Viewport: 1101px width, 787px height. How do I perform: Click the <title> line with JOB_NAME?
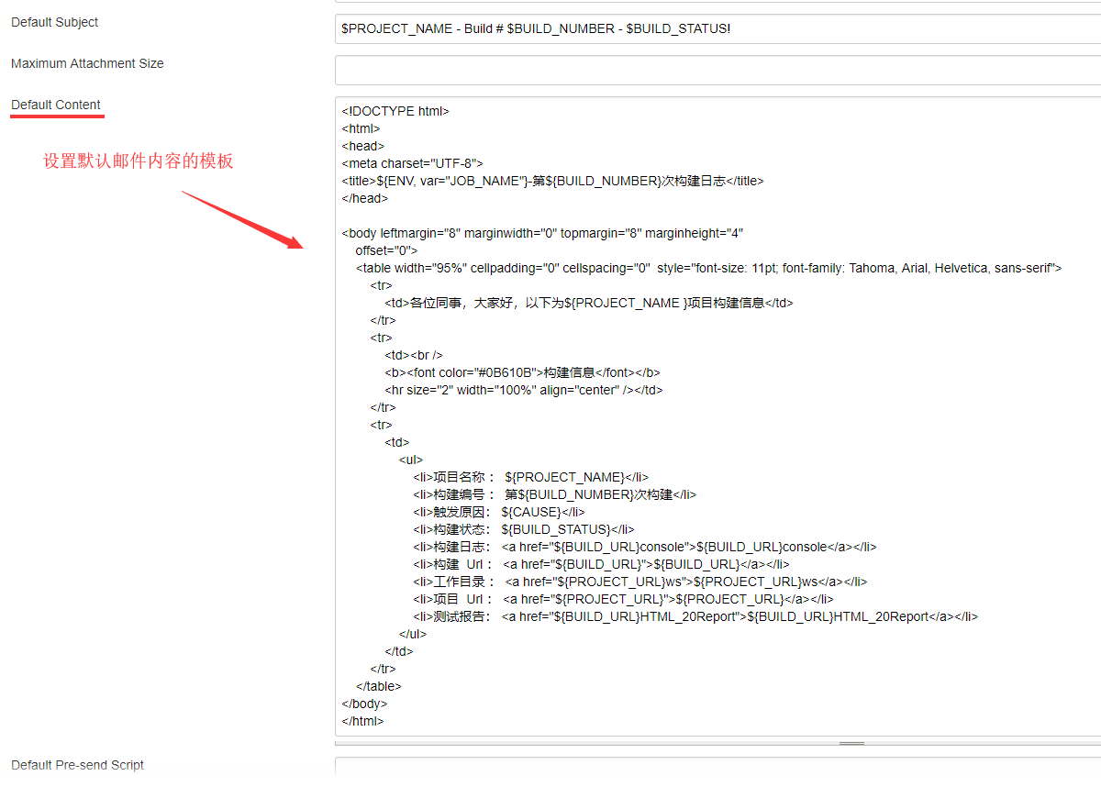click(552, 181)
